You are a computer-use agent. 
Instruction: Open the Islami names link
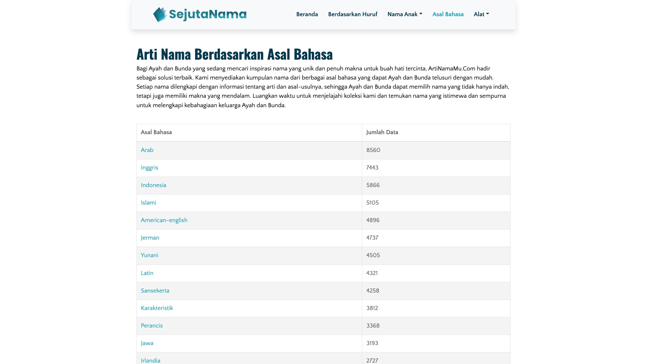148,203
